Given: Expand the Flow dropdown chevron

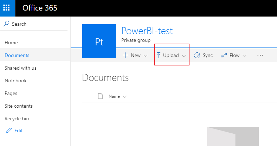Looking at the screenshot, I should point(245,56).
